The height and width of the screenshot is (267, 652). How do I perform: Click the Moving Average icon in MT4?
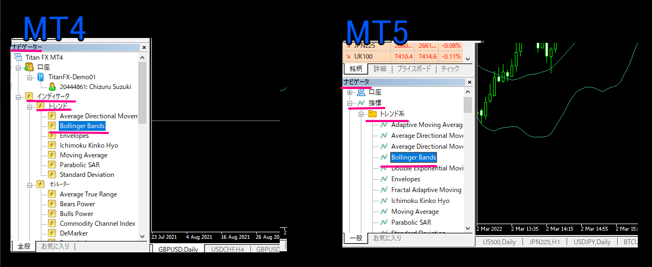click(x=52, y=155)
